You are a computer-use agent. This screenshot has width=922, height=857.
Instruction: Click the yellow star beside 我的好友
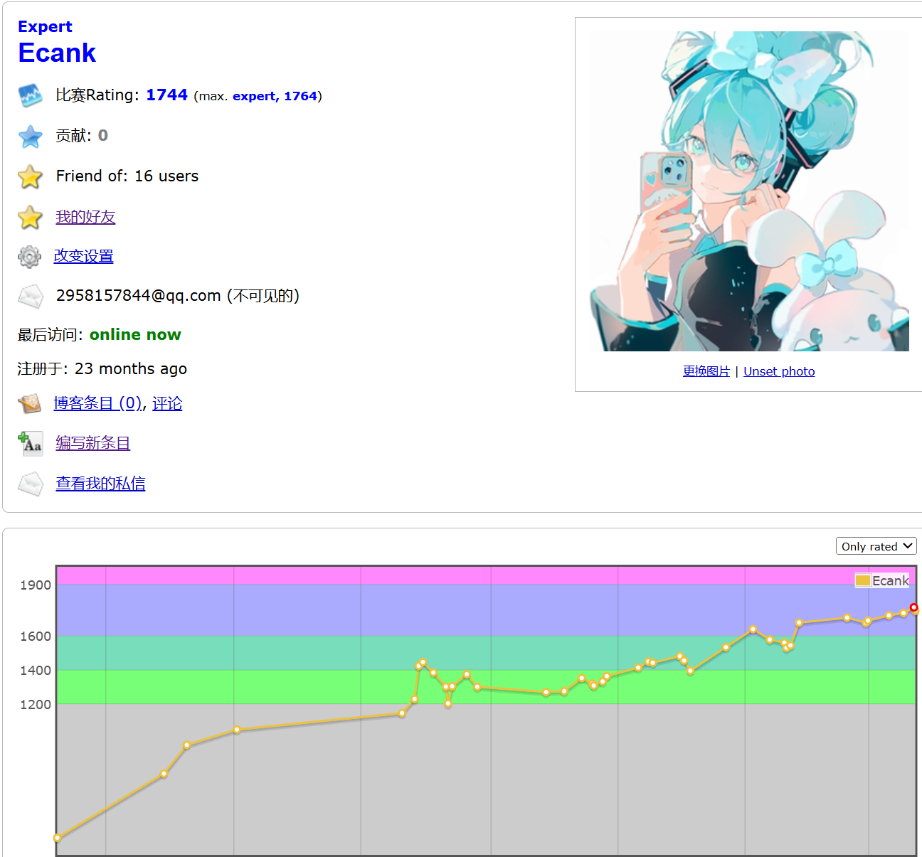[x=30, y=217]
